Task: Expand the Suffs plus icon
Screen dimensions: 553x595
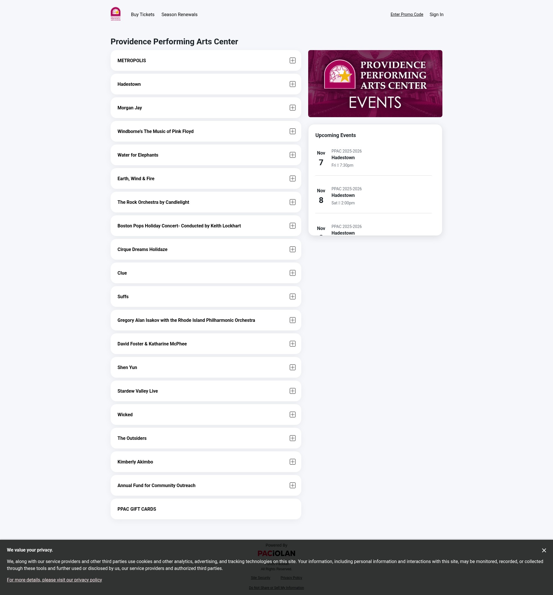Action: tap(292, 296)
